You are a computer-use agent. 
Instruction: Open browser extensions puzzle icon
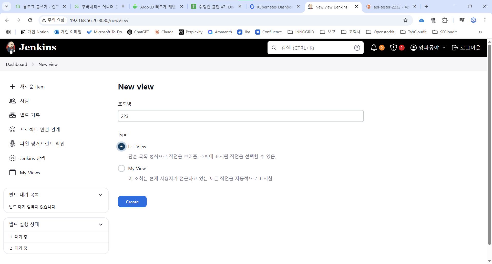(x=445, y=20)
